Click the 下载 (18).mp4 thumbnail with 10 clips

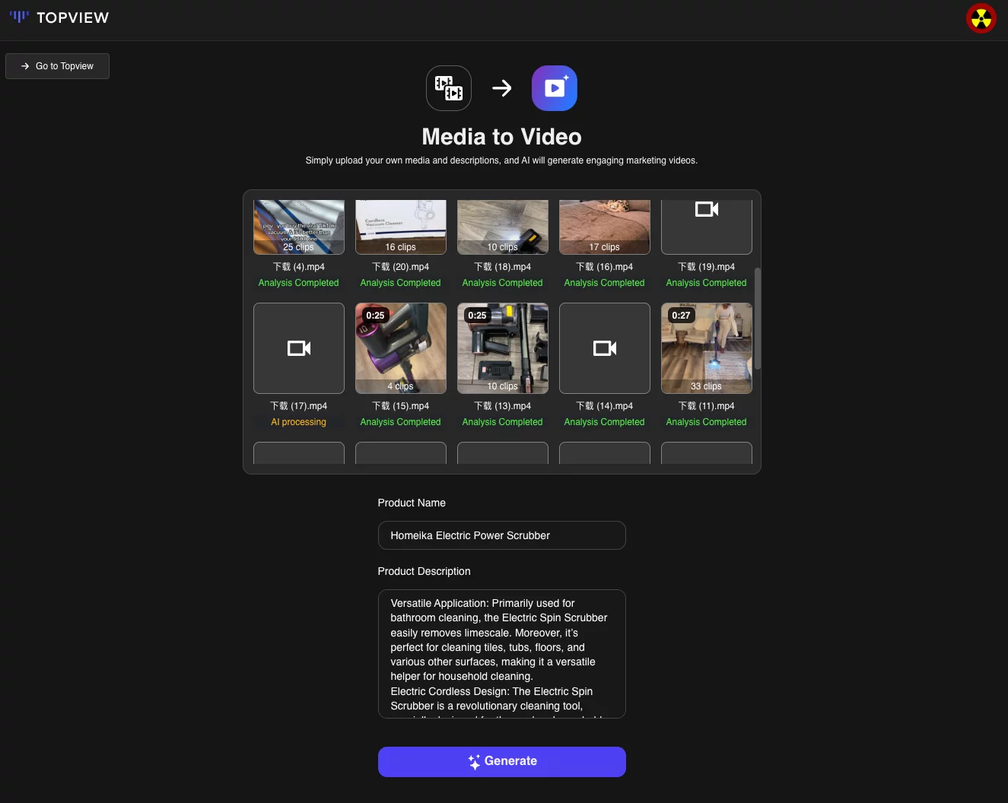click(x=502, y=226)
